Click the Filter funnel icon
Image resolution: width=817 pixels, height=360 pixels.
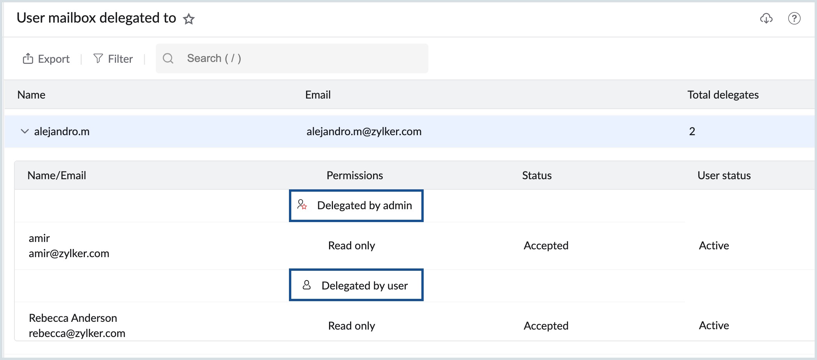click(98, 58)
